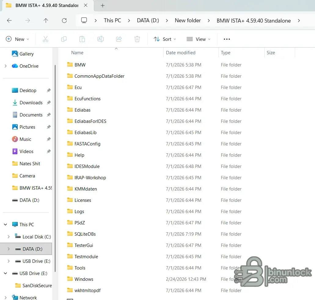This screenshot has width=315, height=300.
Task: Collapse the second USB Drive (E:) node
Action: (5, 273)
